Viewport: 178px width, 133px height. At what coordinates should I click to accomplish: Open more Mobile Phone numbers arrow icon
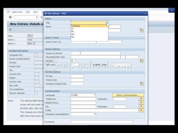[141, 103]
